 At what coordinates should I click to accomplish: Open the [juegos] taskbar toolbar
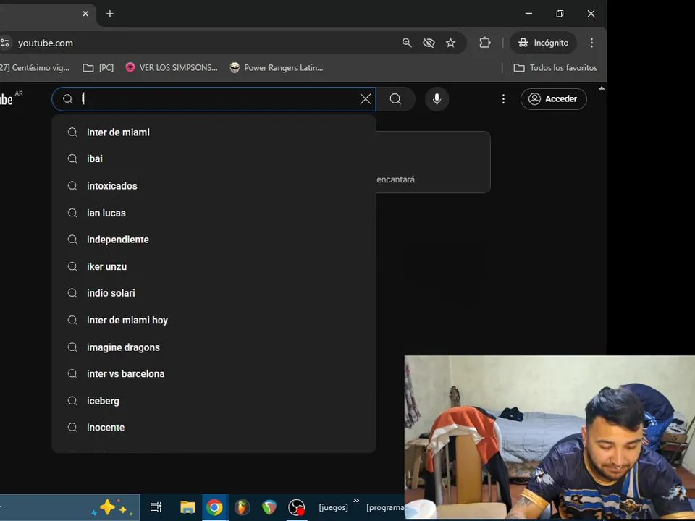pyautogui.click(x=333, y=507)
